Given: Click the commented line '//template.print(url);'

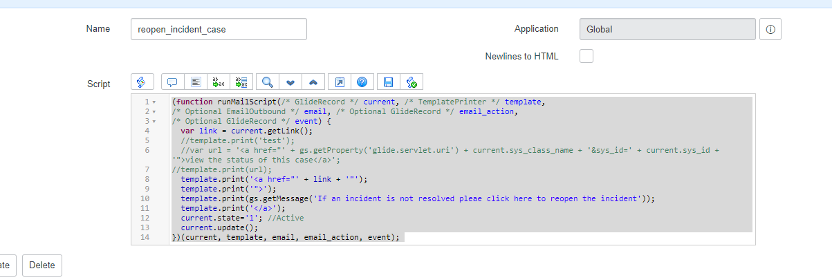Looking at the screenshot, I should tap(222, 169).
